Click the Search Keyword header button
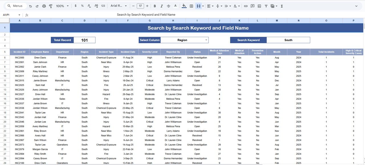The width and height of the screenshot is (365, 165). coord(248,40)
